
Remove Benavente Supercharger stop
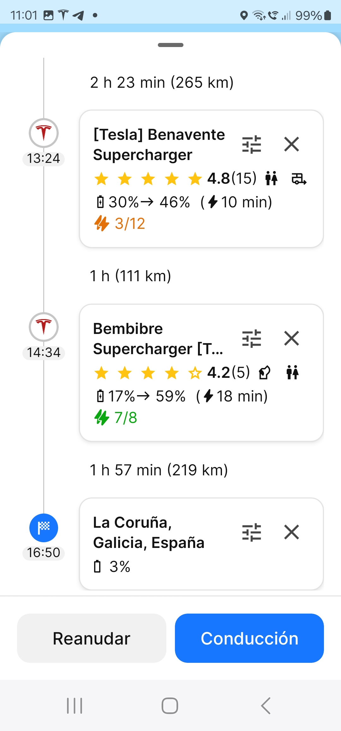291,144
